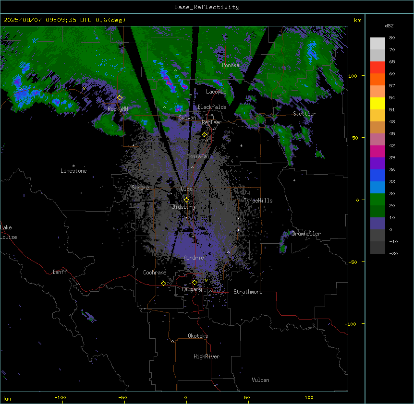Click the RockyMH label
The height and width of the screenshot is (404, 414).
(118, 109)
